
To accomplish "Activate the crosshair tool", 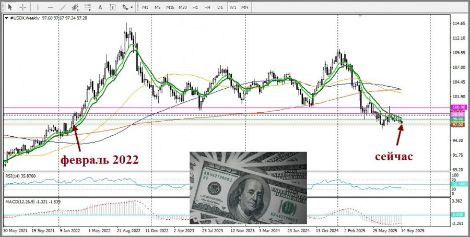I will point(23,7).
